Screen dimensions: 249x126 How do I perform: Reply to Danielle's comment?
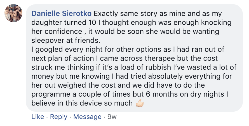(58, 117)
